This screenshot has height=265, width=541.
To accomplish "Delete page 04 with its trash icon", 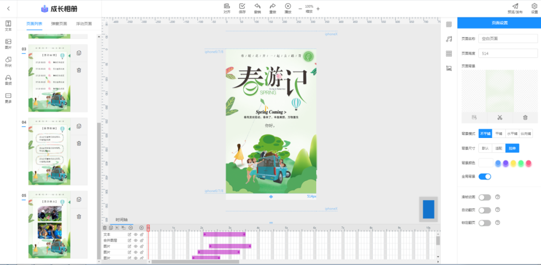I will click(79, 143).
